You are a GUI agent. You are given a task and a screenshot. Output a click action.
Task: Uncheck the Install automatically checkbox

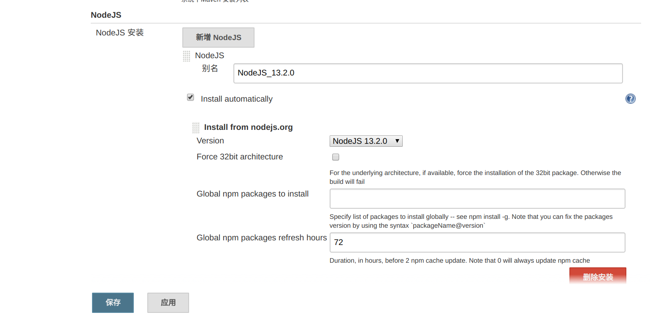point(190,97)
